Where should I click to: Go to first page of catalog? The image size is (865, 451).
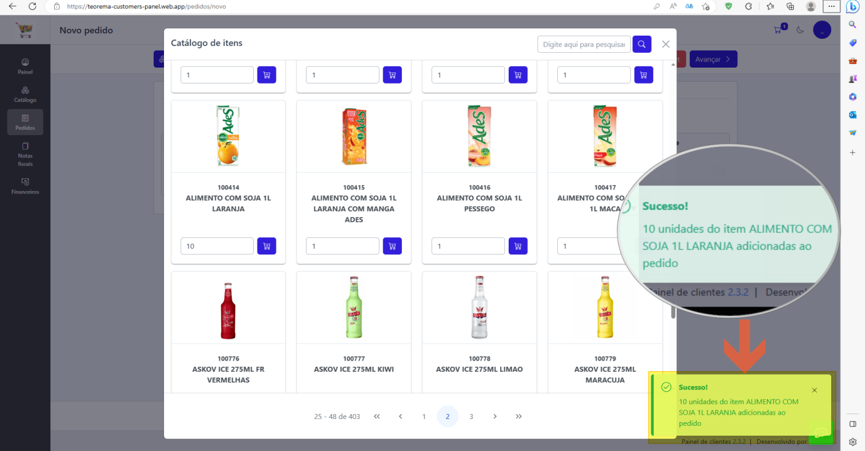pyautogui.click(x=377, y=416)
